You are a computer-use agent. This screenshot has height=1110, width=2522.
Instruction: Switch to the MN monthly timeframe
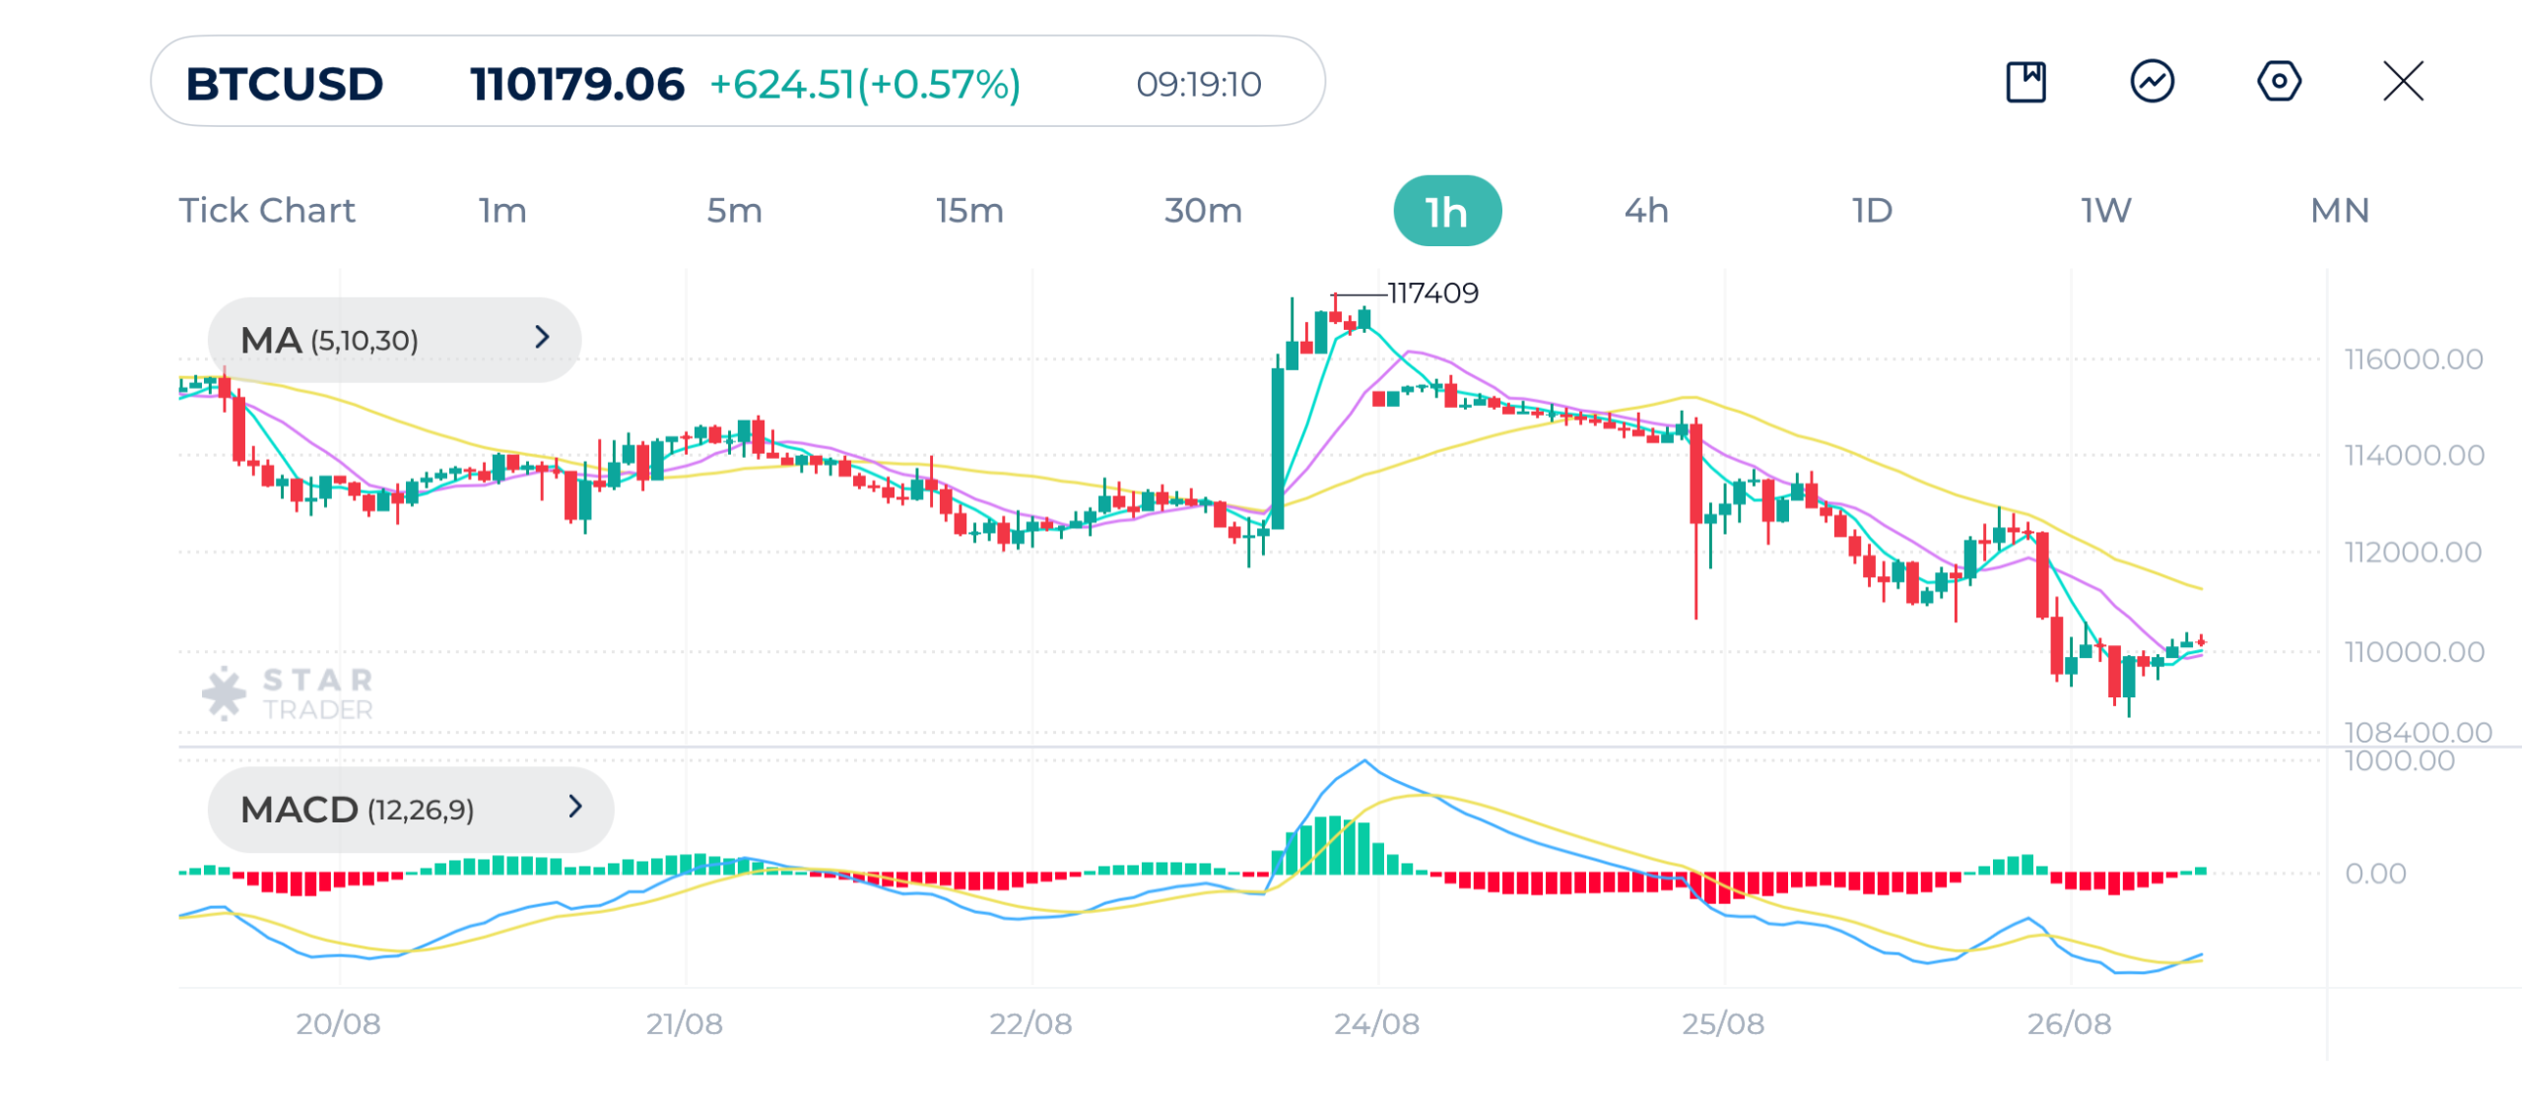[x=2340, y=210]
